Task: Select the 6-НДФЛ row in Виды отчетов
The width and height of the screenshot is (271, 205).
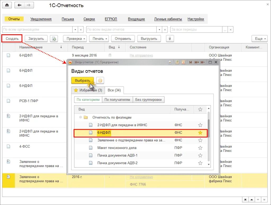Action: tap(141, 133)
